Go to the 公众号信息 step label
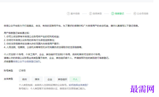 point(143,14)
